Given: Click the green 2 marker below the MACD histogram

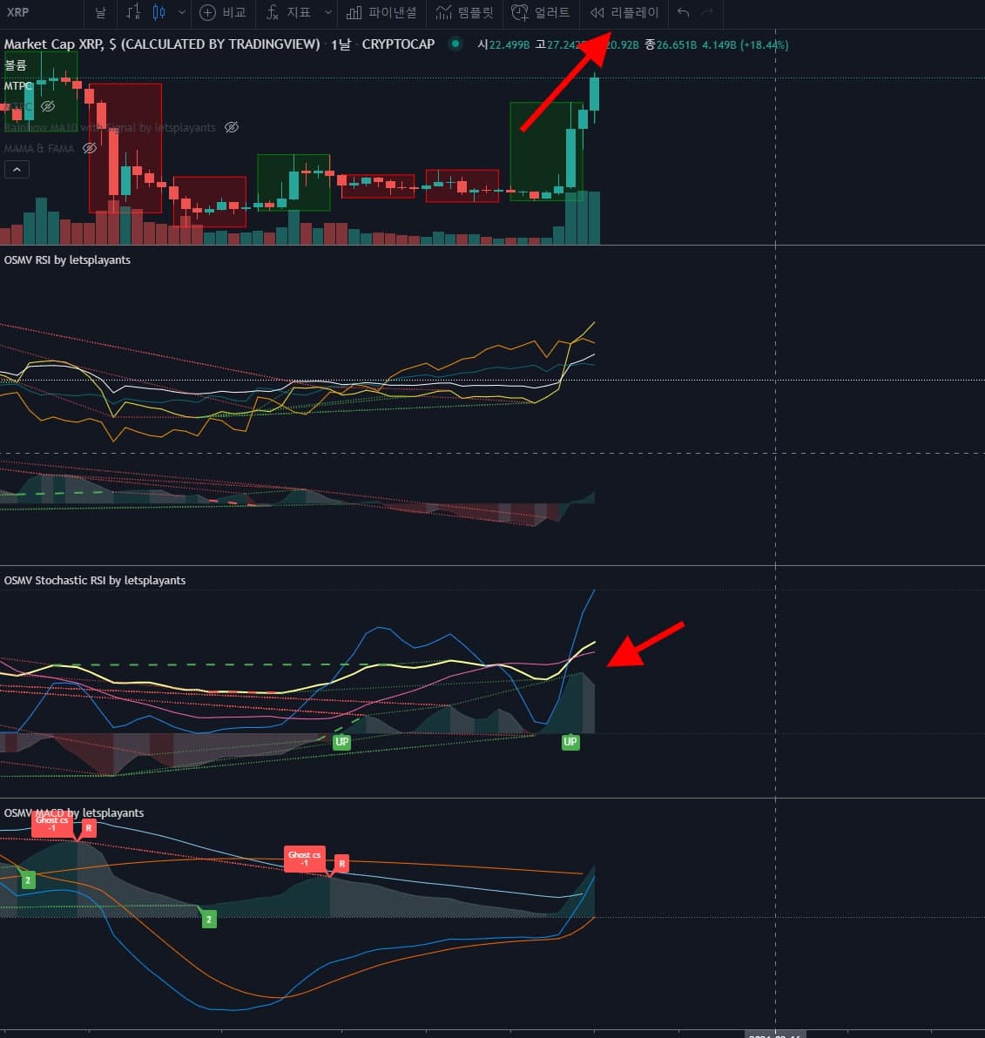Looking at the screenshot, I should pyautogui.click(x=209, y=920).
